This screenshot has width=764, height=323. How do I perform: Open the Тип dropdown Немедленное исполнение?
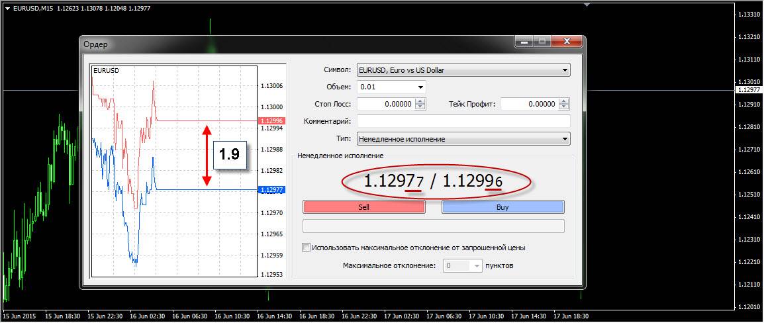pyautogui.click(x=463, y=139)
